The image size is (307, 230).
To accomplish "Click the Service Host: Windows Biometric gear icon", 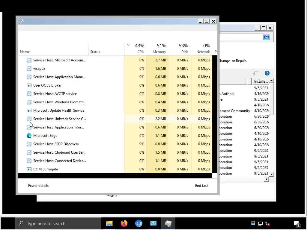I will point(29,102).
